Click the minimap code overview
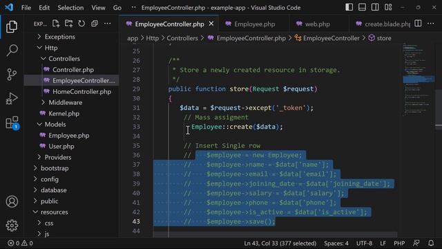 click(x=419, y=79)
